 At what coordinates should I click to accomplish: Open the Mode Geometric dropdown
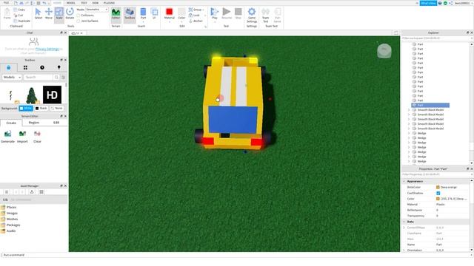coord(97,10)
